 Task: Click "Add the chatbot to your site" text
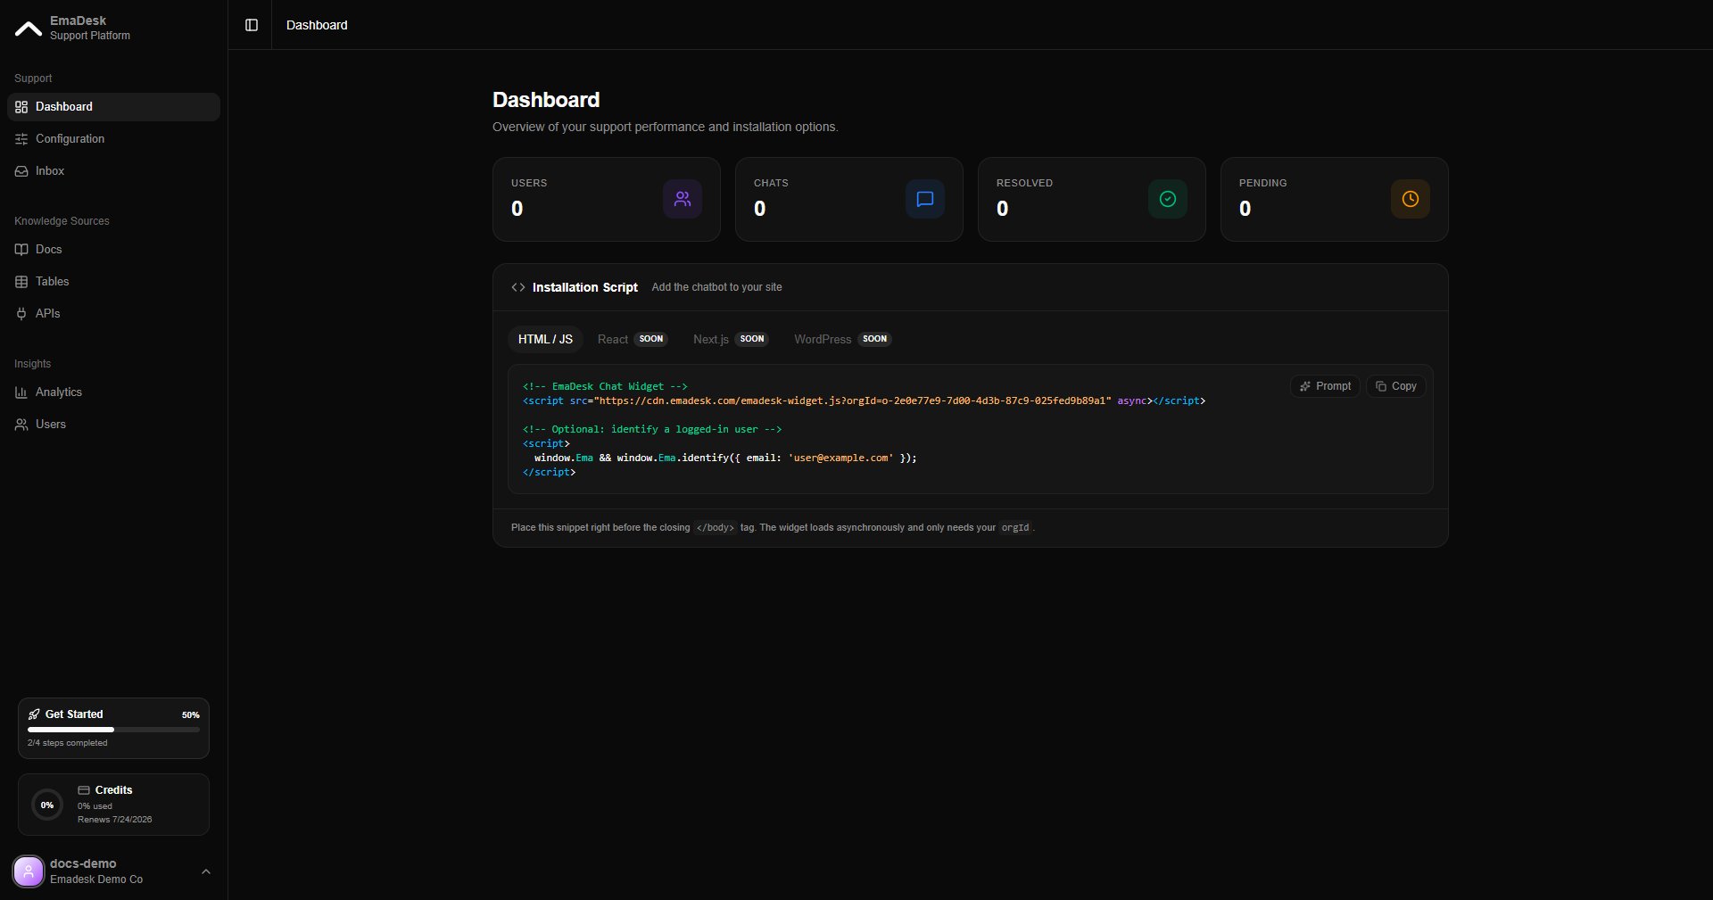click(x=716, y=287)
